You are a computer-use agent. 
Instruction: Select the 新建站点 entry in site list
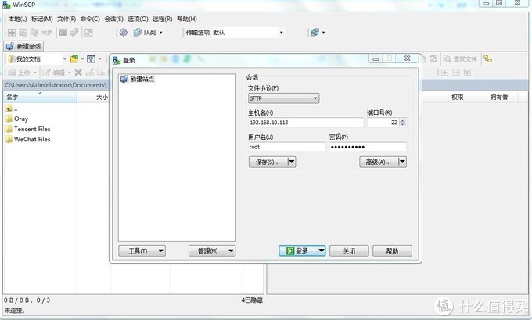click(142, 80)
